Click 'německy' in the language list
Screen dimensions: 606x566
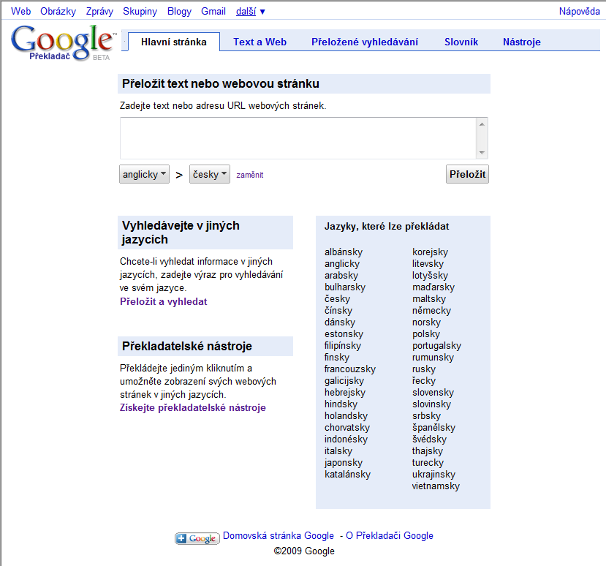(x=431, y=311)
